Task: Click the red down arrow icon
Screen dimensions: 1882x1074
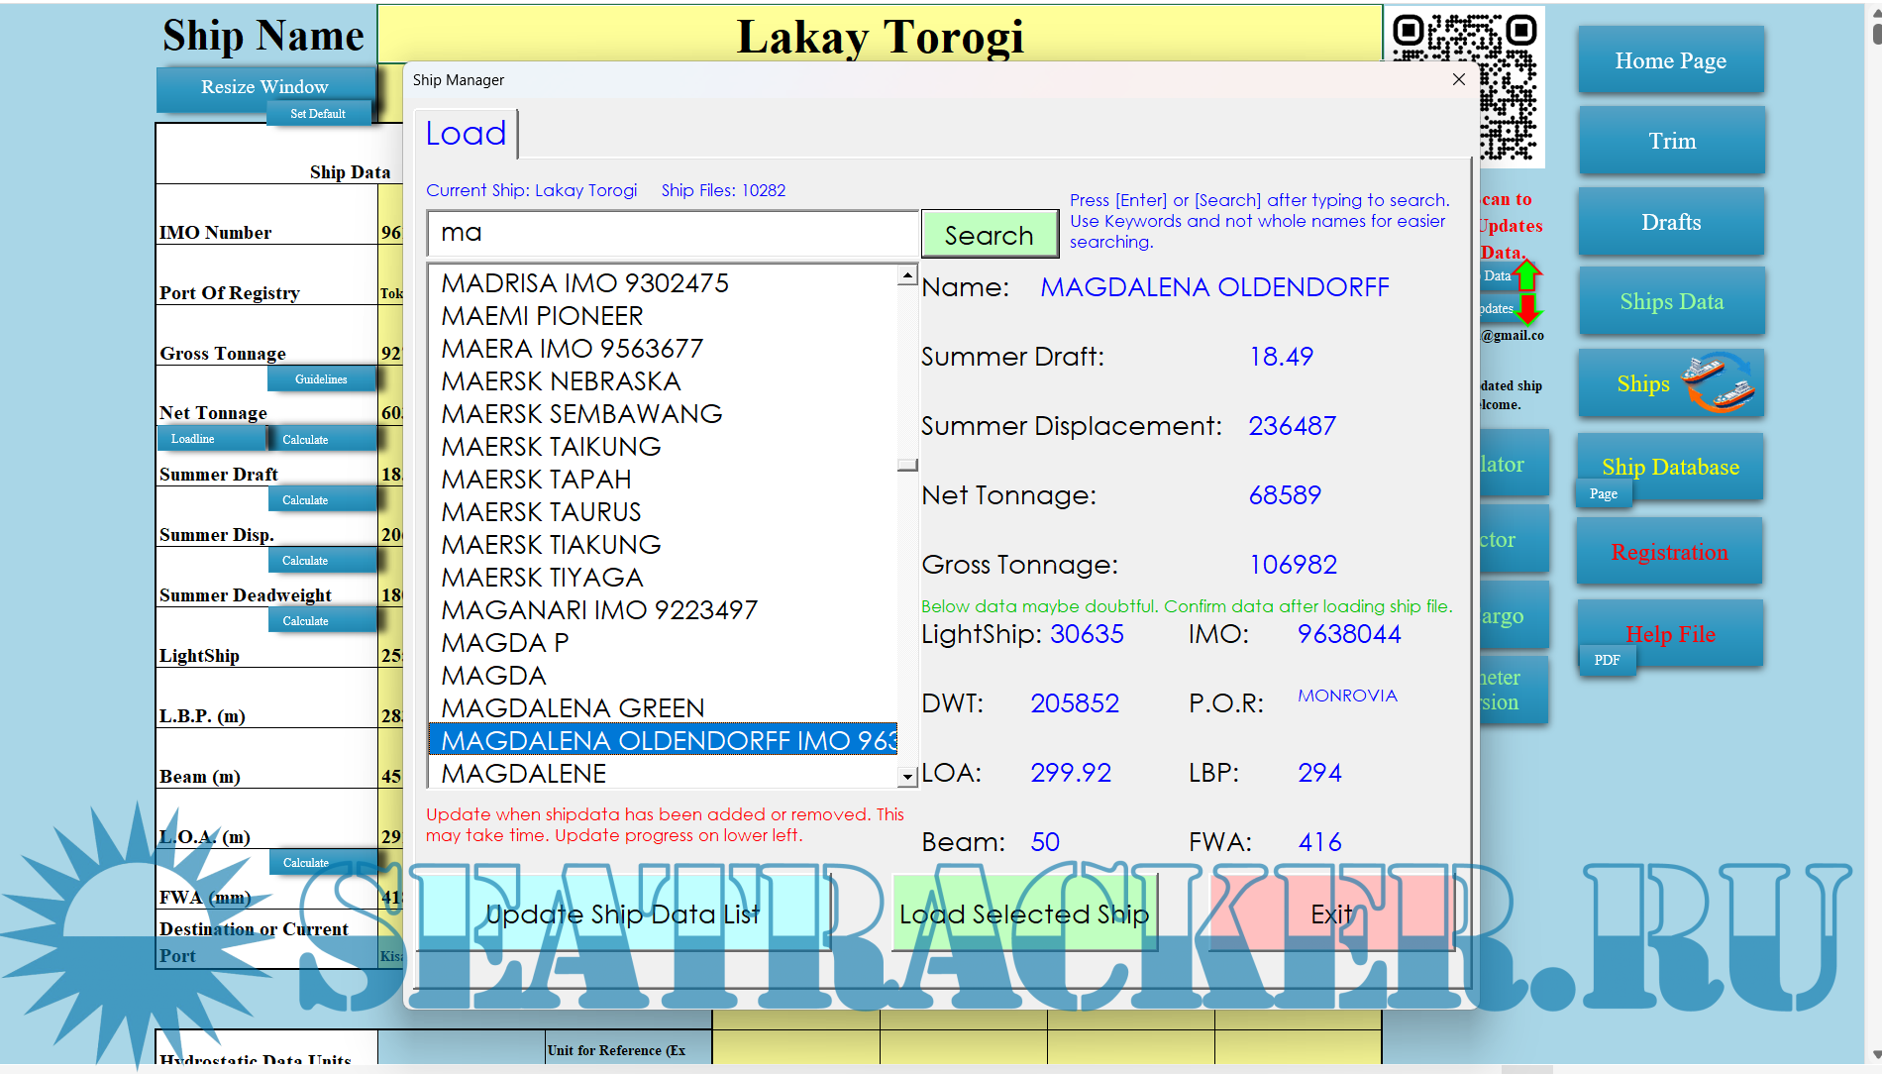Action: click(x=1527, y=309)
